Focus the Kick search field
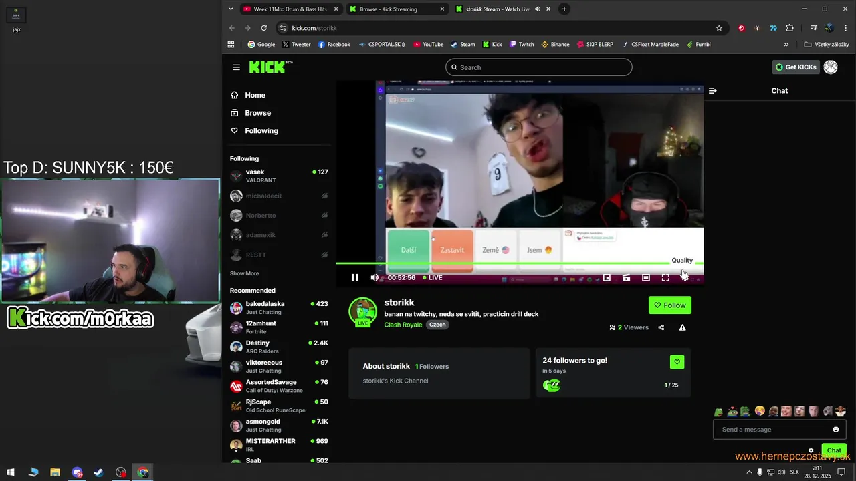Image resolution: width=856 pixels, height=481 pixels. (x=539, y=67)
